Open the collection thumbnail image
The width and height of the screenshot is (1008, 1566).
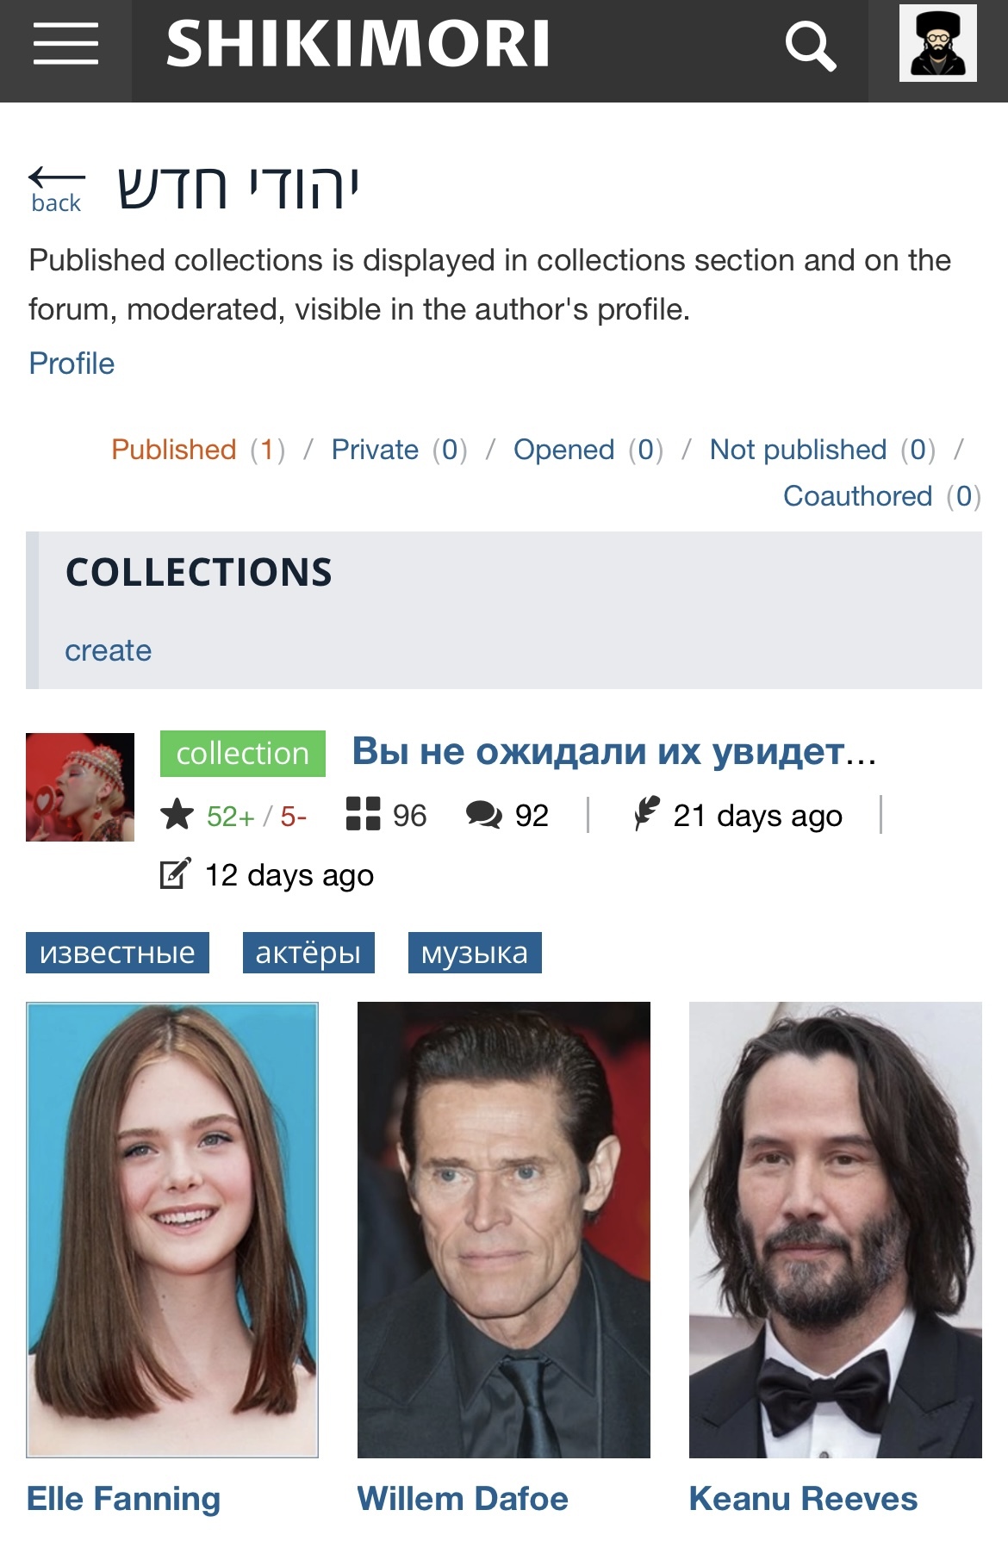pos(80,787)
